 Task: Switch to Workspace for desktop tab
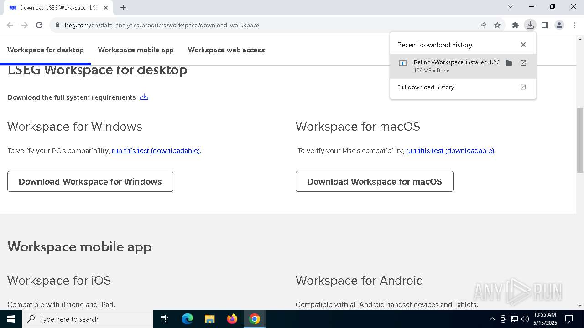click(x=46, y=50)
